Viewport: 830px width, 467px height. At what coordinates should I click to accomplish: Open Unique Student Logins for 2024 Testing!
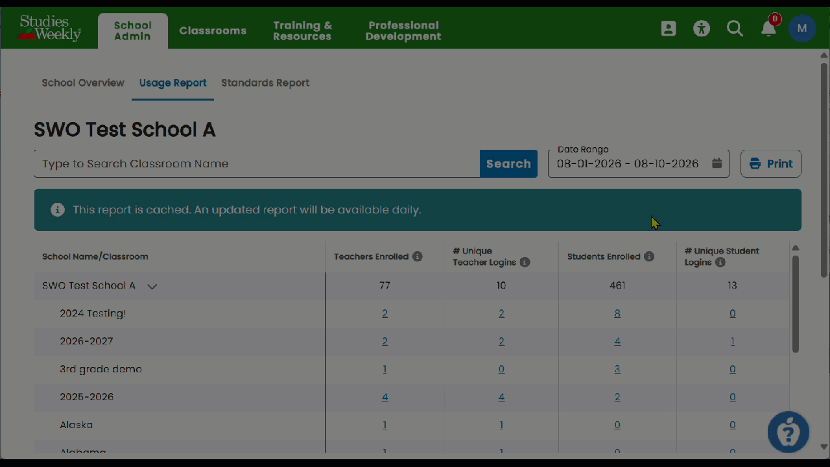pos(733,313)
